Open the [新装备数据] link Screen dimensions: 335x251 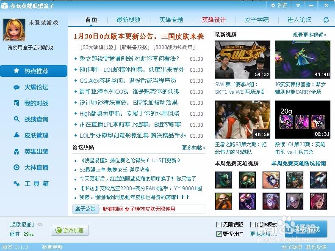134,47
